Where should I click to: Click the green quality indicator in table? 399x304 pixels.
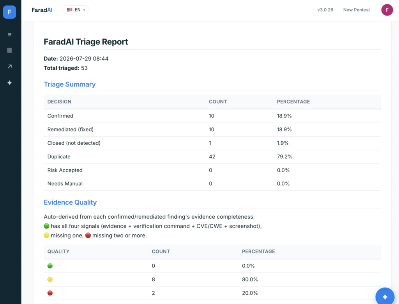[50, 266]
